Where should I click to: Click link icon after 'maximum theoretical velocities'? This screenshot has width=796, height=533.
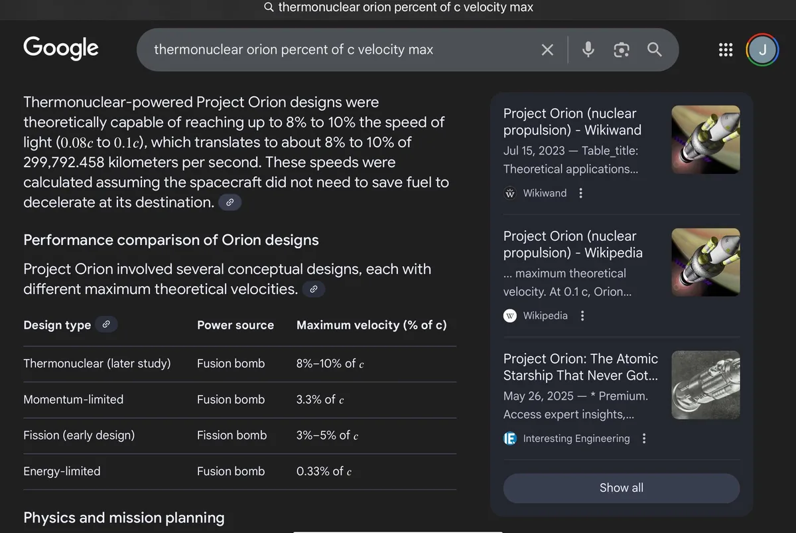[314, 289]
